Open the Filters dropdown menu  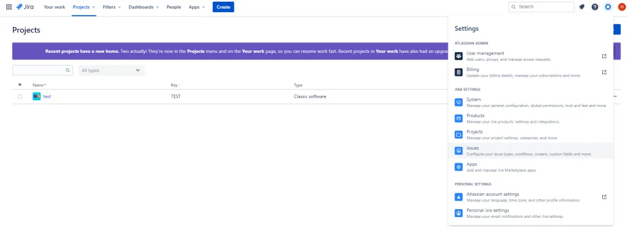(112, 7)
